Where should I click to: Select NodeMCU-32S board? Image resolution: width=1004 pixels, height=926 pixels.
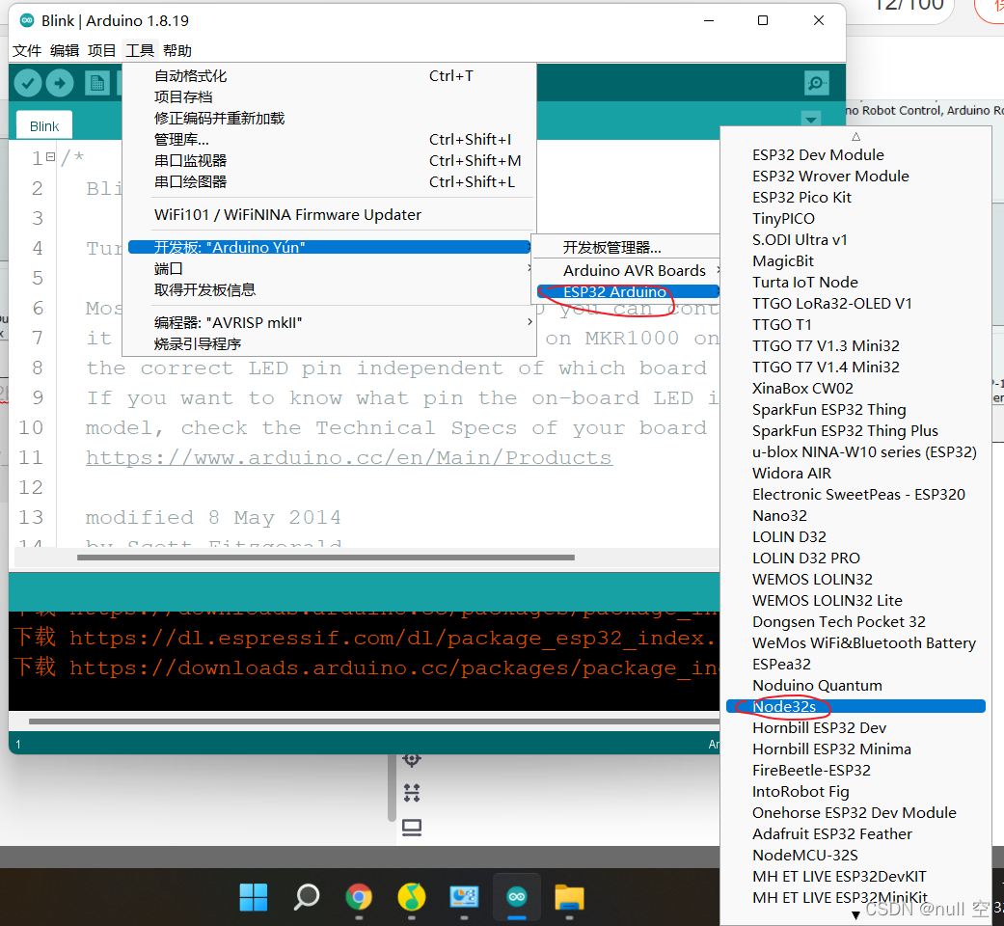coord(855,855)
